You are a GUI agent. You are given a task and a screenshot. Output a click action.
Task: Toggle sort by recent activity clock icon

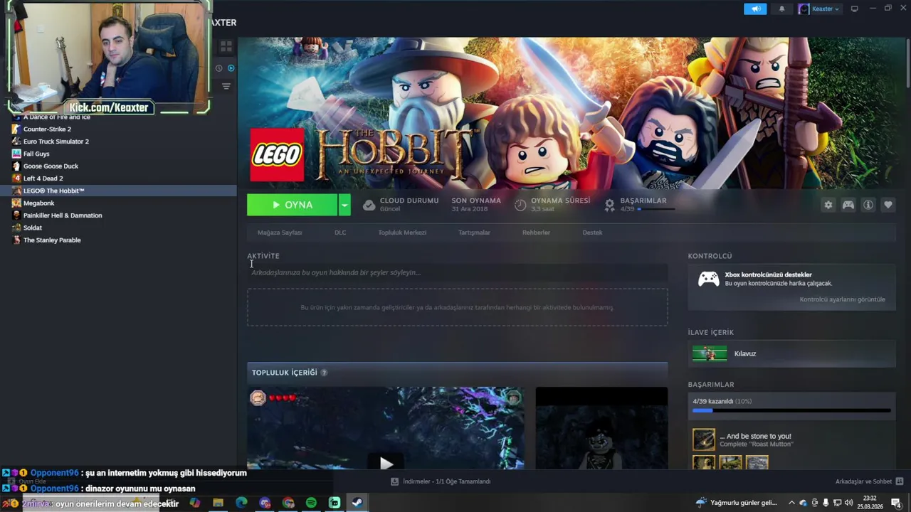coord(219,68)
